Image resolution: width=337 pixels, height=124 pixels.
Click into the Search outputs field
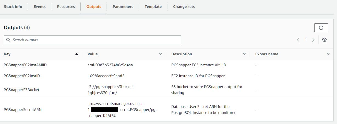[x=96, y=40]
